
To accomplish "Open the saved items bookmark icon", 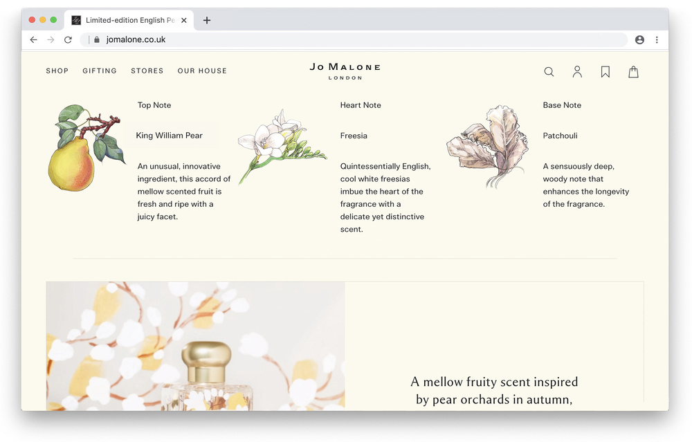I will 605,72.
